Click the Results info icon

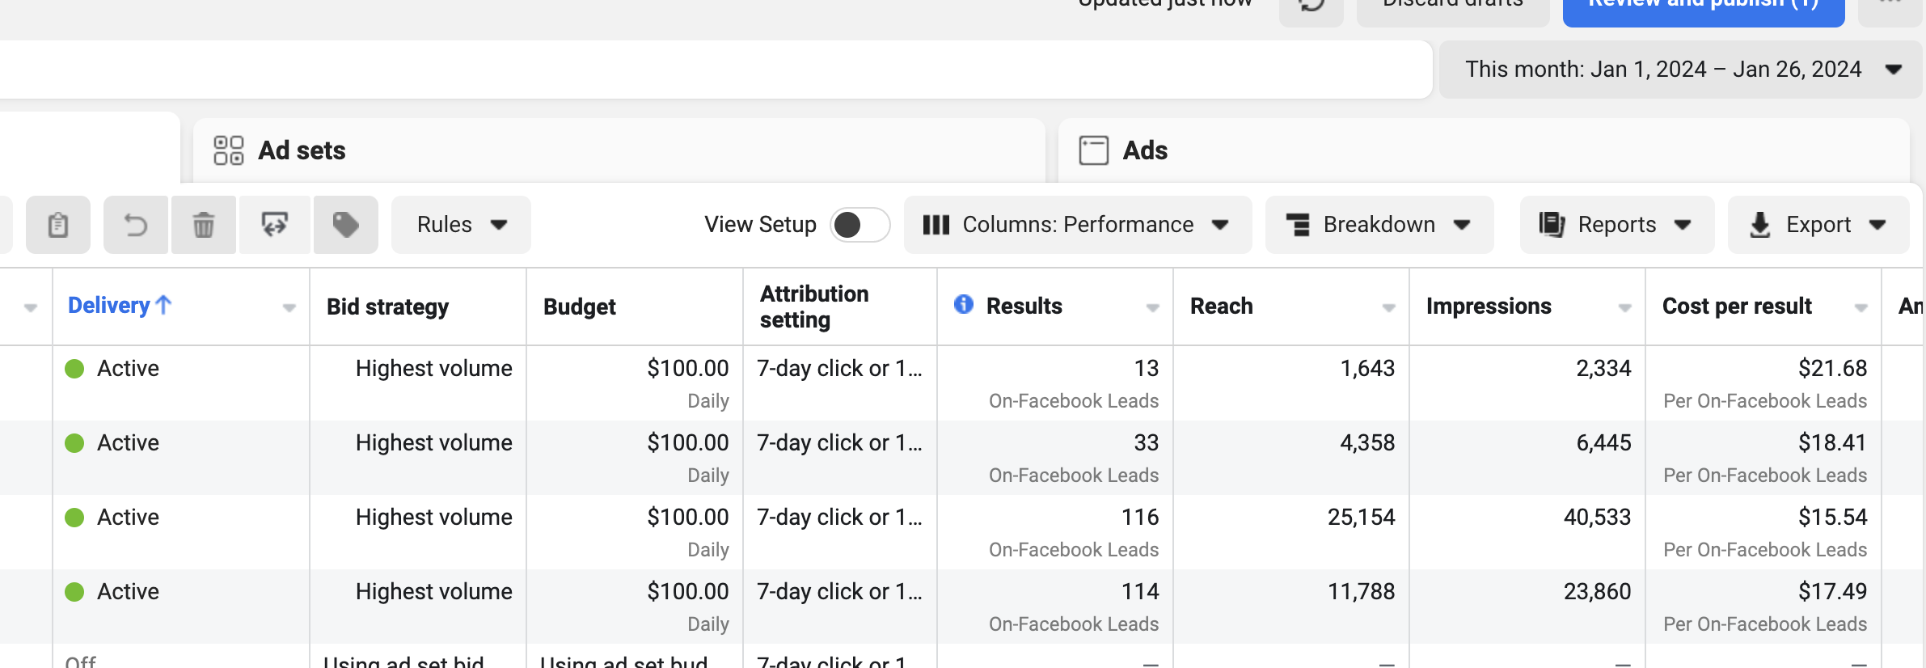click(963, 304)
